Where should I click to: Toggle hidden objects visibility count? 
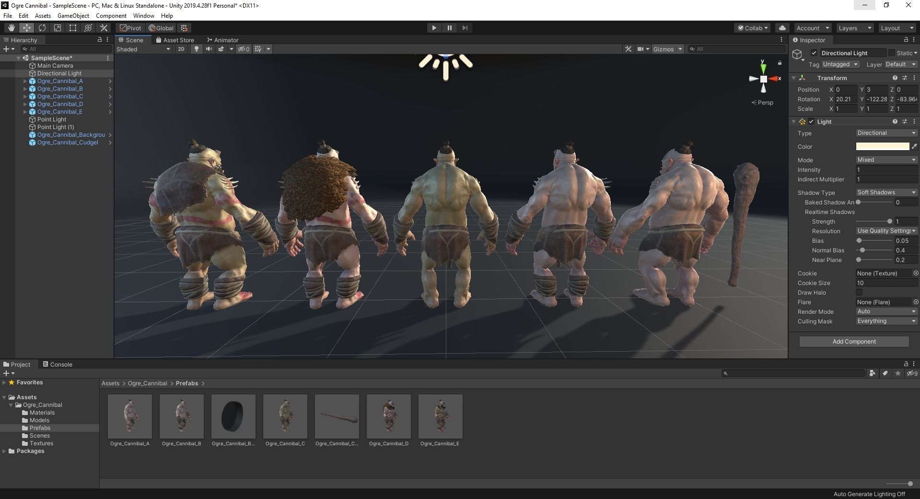(x=244, y=49)
